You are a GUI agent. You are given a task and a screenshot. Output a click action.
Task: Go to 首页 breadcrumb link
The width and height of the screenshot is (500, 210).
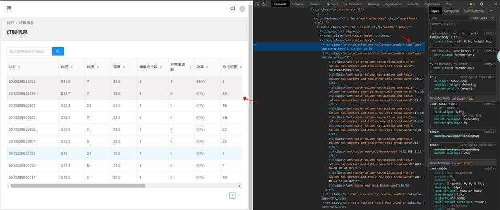(10, 23)
